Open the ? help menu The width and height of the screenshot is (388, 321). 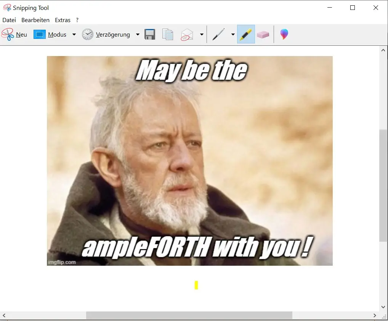click(77, 20)
